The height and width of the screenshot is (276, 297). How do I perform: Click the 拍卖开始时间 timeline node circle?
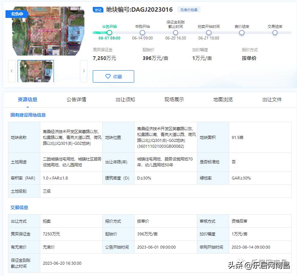tap(208, 33)
